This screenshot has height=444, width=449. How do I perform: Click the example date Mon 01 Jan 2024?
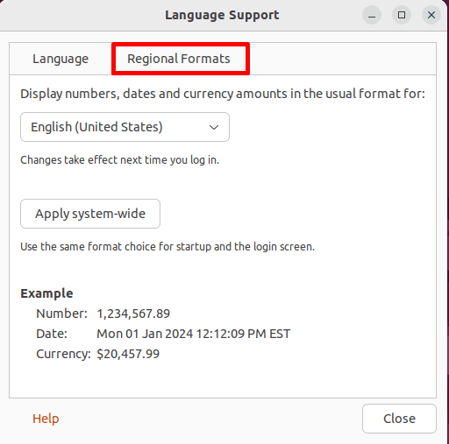point(194,334)
